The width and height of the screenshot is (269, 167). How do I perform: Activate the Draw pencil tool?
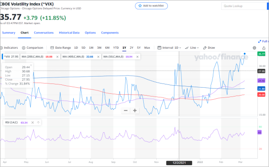(x=209, y=48)
